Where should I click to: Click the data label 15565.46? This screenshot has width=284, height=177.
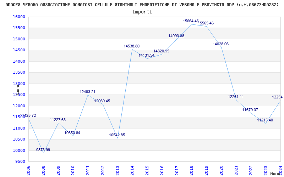point(206,23)
